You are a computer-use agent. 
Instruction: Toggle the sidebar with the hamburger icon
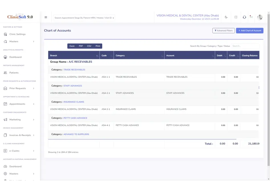pyautogui.click(x=46, y=17)
